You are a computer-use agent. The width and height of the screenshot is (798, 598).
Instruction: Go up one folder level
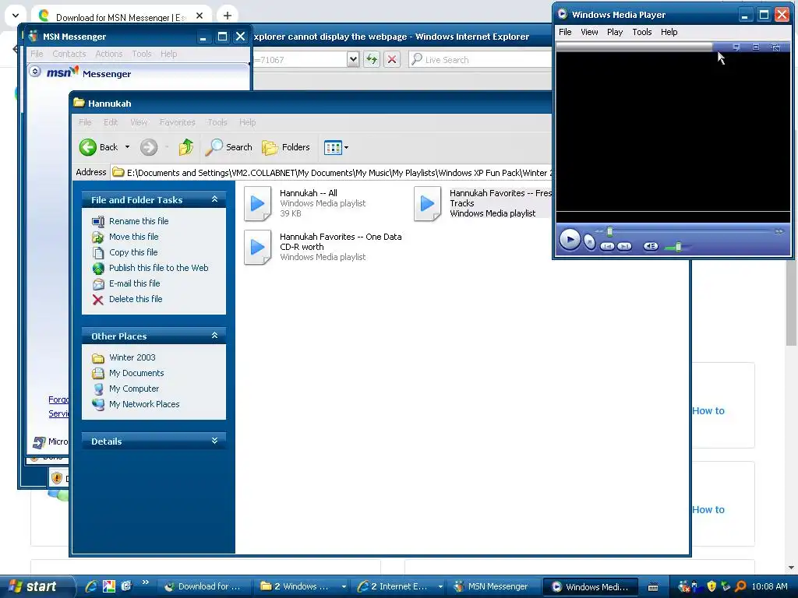click(x=185, y=147)
